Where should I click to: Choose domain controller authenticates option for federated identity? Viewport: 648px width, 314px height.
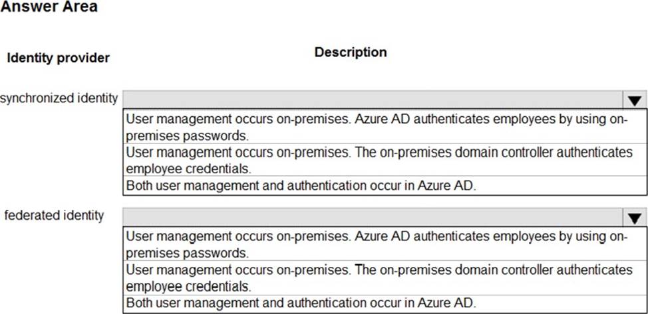click(385, 277)
